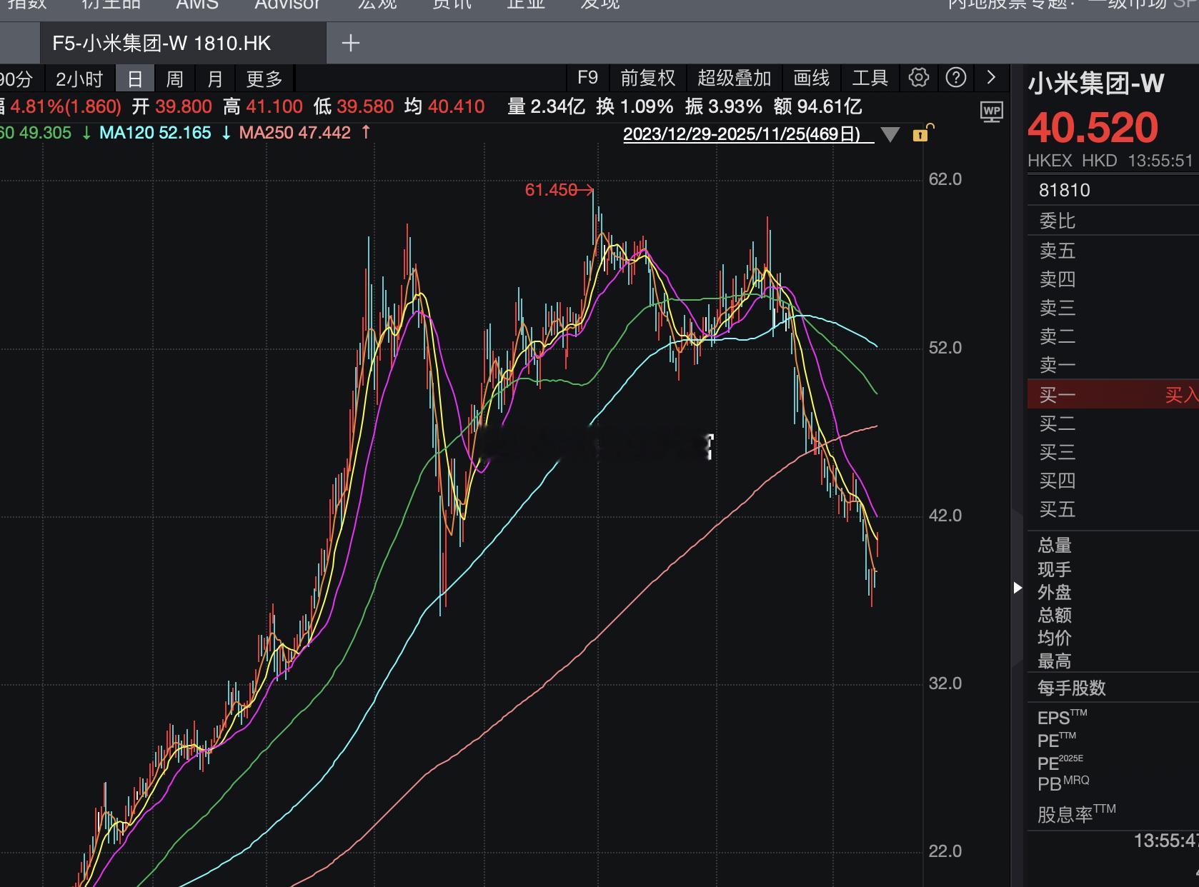Select the 卖五 ask row
Viewport: 1199px width, 887px height.
click(x=1113, y=251)
